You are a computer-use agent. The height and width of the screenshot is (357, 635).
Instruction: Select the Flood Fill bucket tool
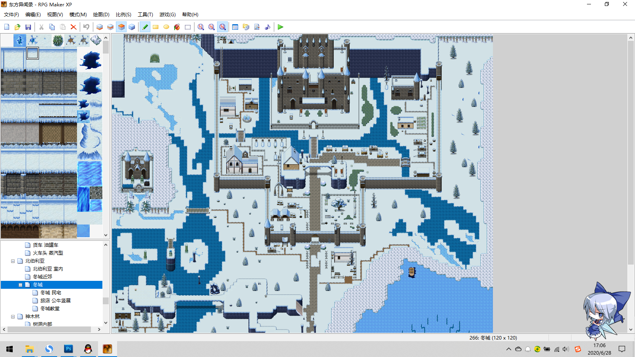tap(177, 27)
